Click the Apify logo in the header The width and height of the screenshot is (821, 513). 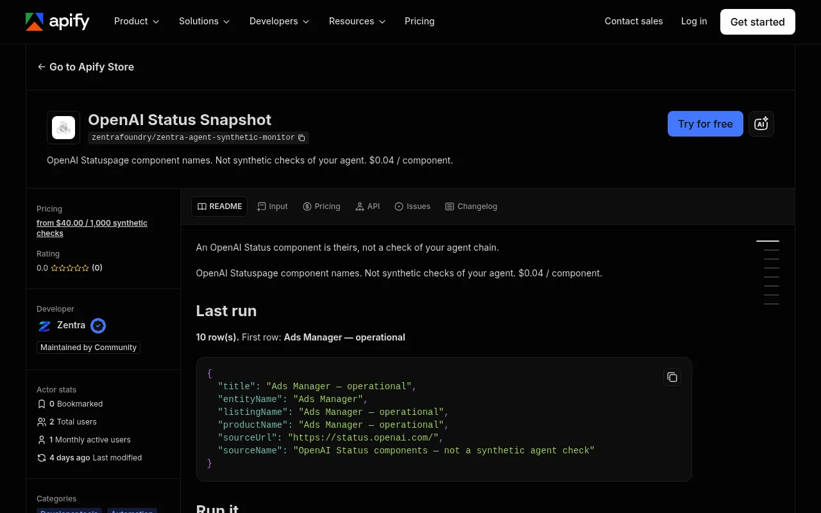point(58,21)
